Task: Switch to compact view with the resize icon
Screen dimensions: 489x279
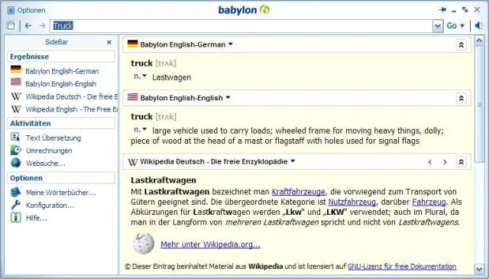Action: pos(465,10)
